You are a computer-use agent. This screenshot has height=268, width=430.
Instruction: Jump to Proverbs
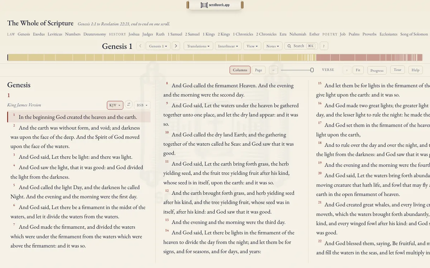coord(369,34)
